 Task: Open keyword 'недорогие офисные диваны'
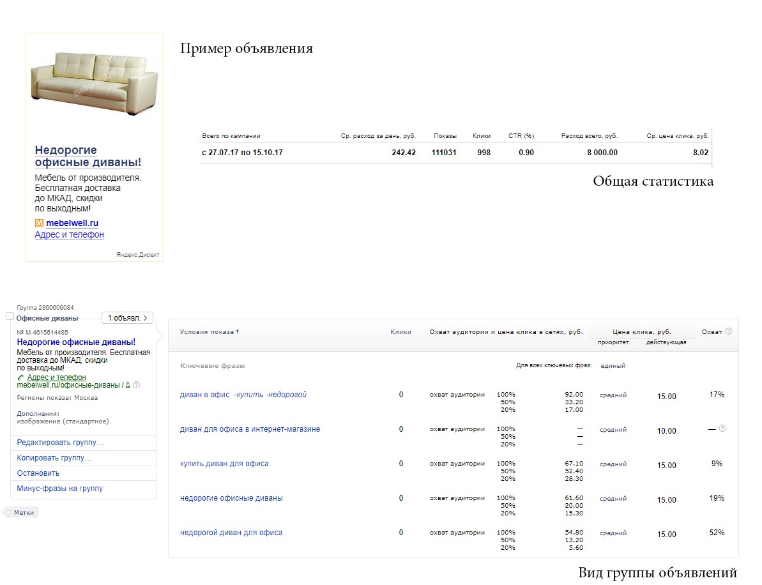(x=231, y=498)
